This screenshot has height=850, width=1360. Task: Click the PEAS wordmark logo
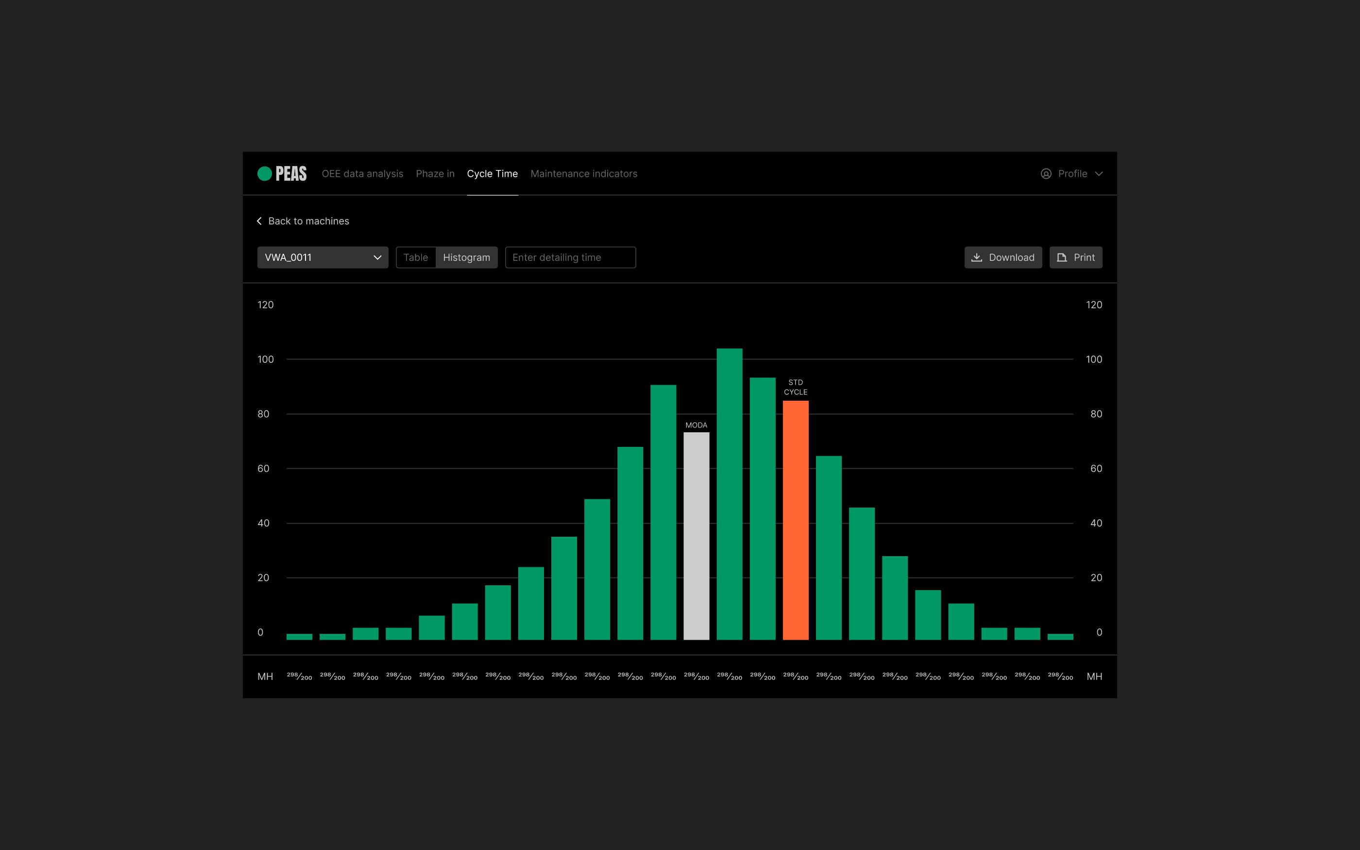click(x=291, y=174)
